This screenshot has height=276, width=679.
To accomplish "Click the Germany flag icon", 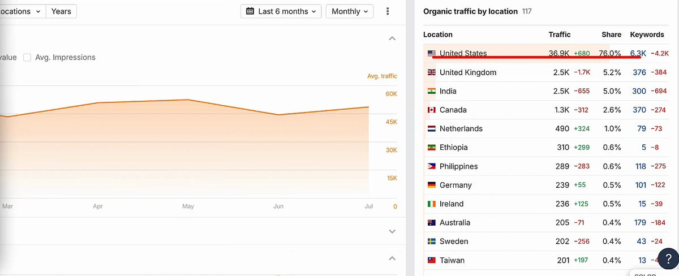I will click(x=432, y=185).
